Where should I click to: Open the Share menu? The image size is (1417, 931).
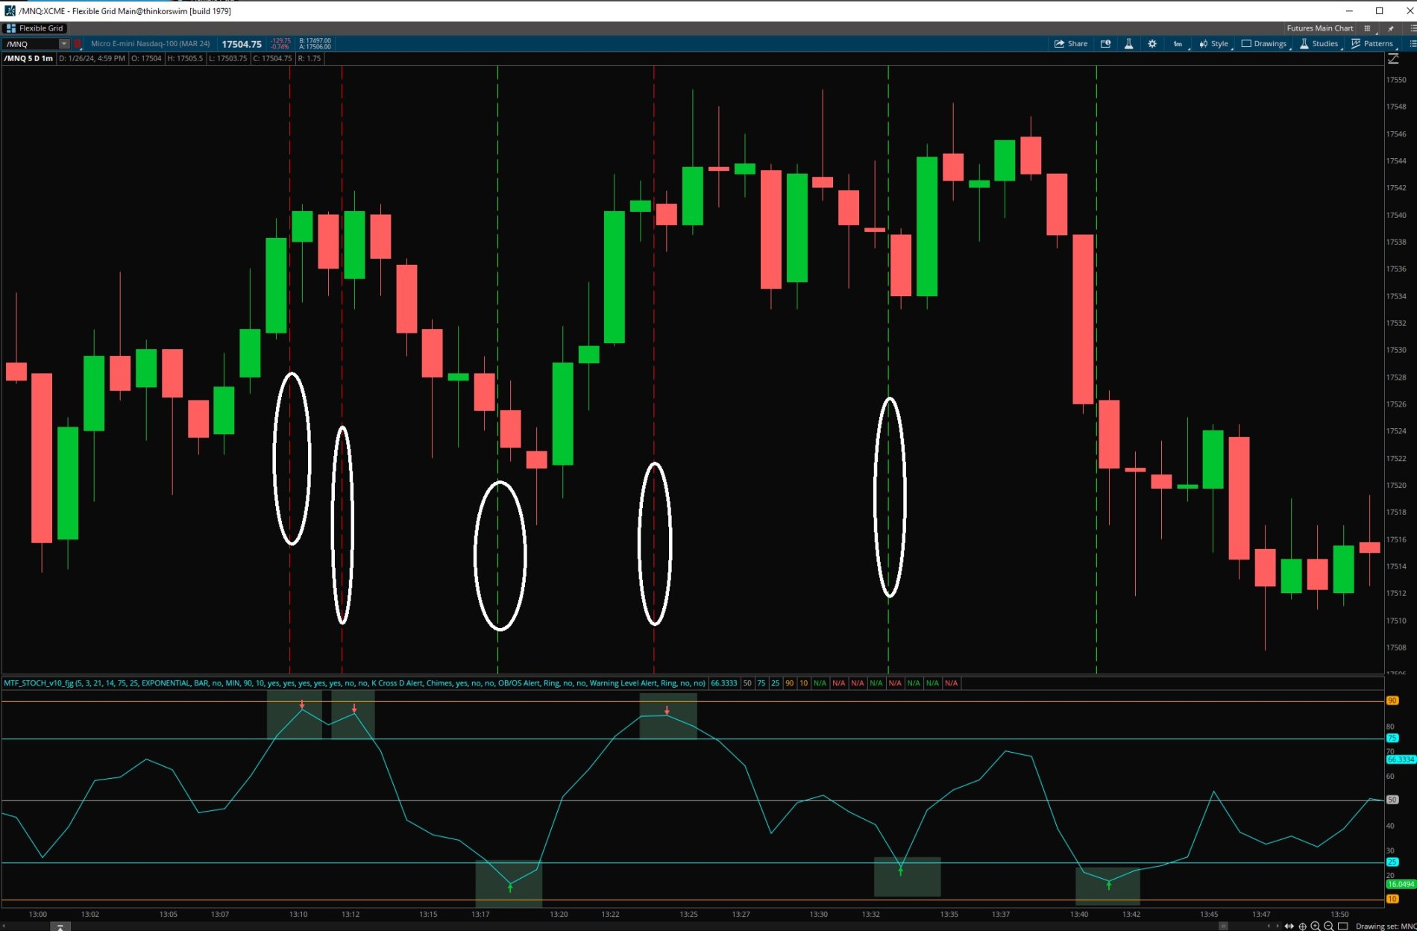[1070, 43]
